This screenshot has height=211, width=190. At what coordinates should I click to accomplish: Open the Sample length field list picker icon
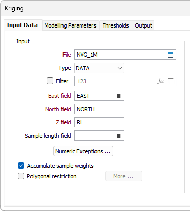click(119, 136)
